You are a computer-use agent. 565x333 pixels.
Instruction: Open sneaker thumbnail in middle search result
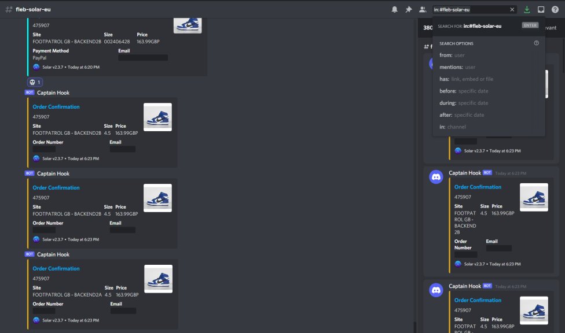[534, 197]
